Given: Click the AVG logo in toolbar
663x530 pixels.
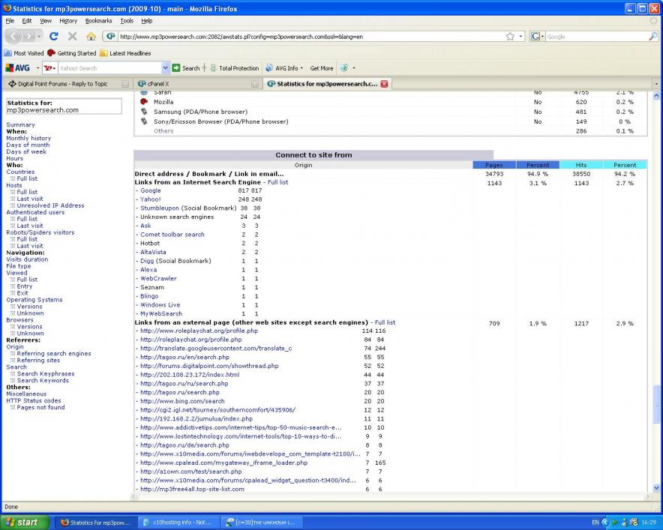Looking at the screenshot, I should click(17, 68).
